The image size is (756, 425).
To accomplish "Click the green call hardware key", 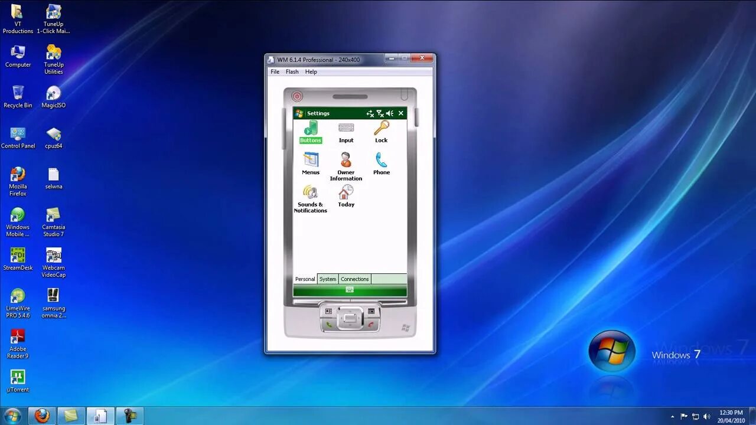I will 329,325.
